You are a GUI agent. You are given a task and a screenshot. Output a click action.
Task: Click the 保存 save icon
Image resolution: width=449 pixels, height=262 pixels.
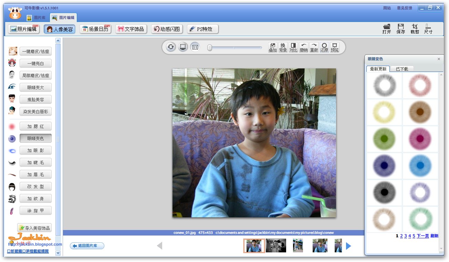coord(401,29)
